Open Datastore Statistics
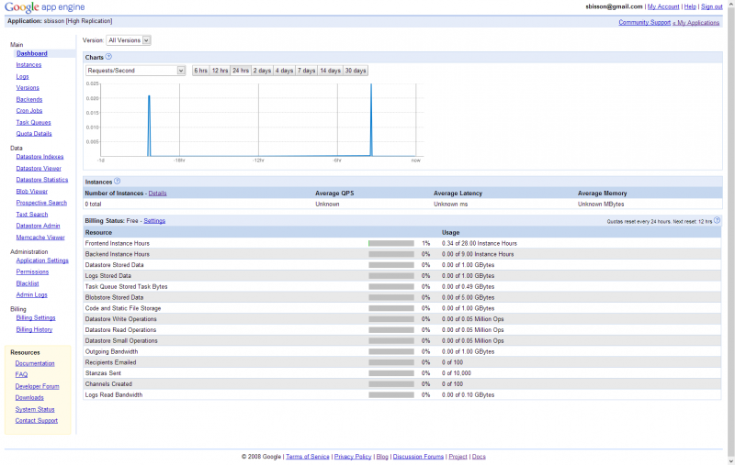This screenshot has width=735, height=465. (42, 180)
